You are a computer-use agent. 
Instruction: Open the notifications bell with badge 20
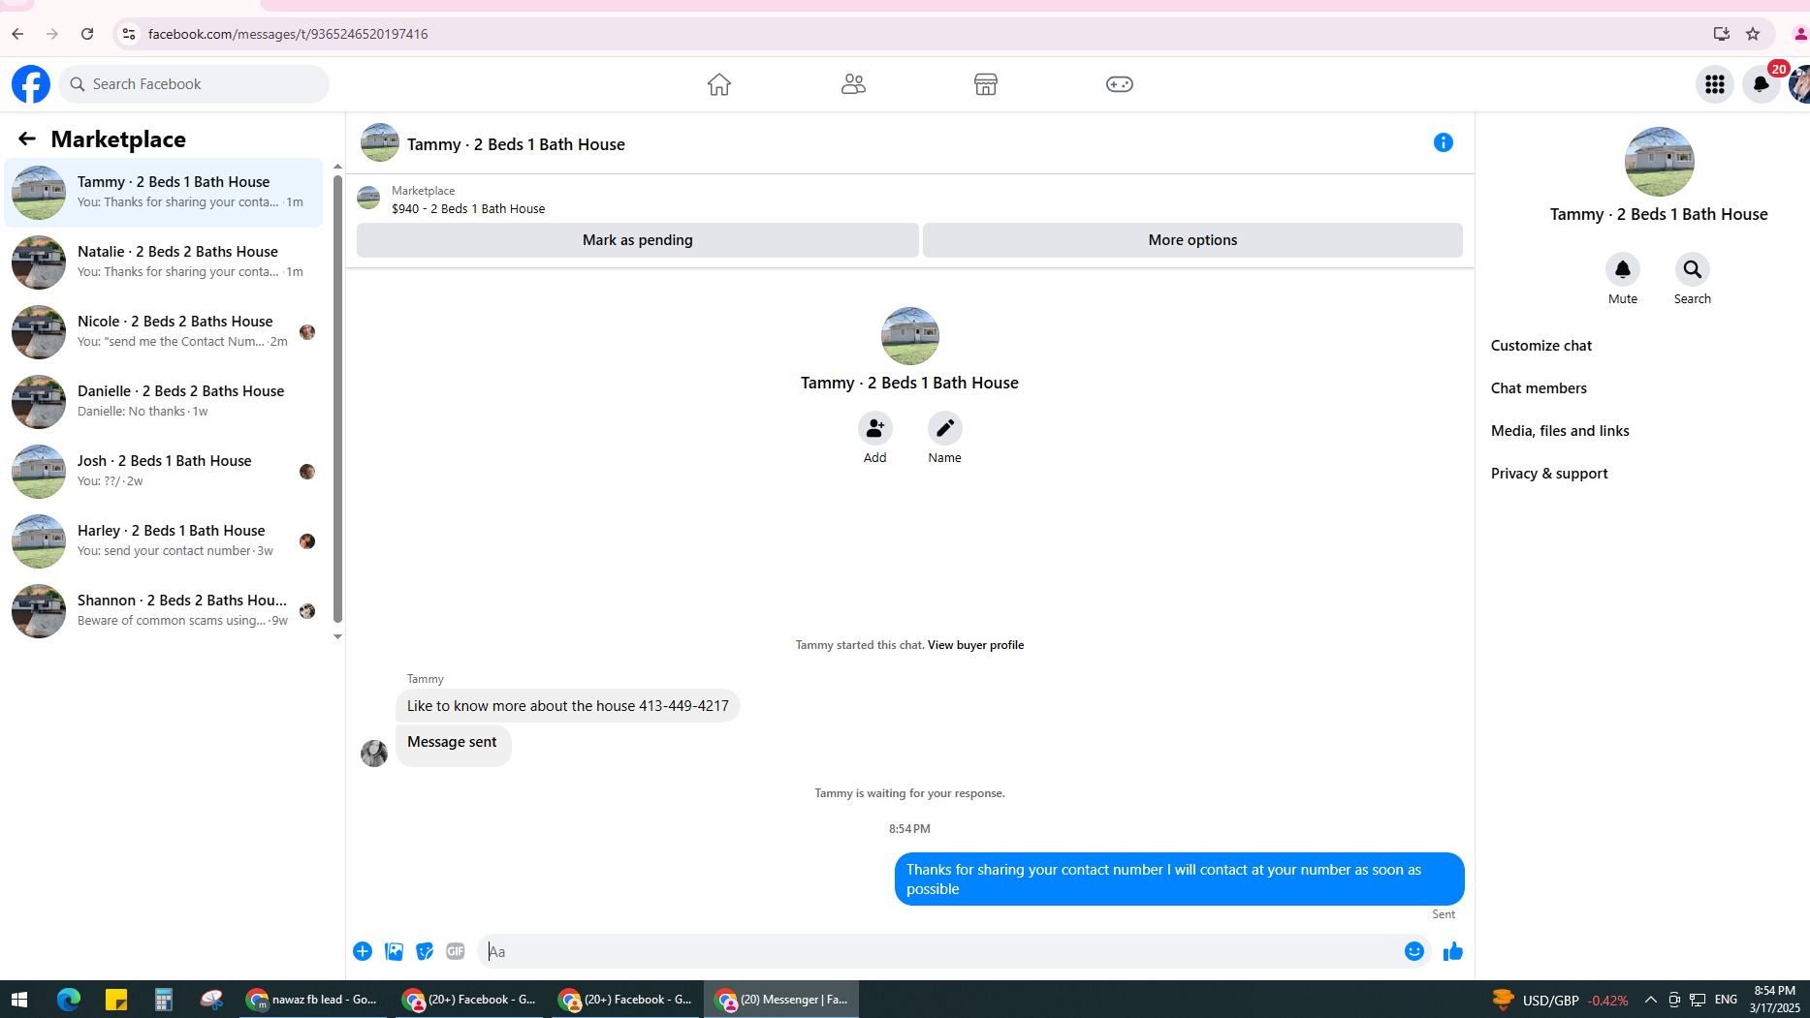tap(1761, 84)
